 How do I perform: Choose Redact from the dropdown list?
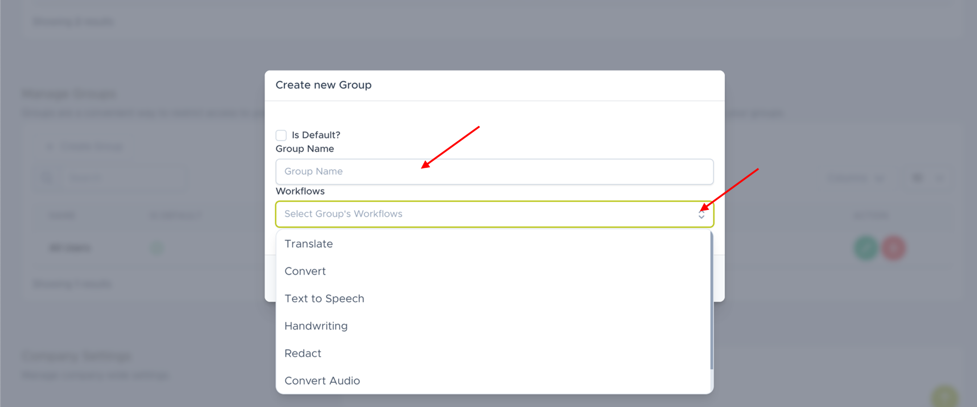(x=303, y=353)
